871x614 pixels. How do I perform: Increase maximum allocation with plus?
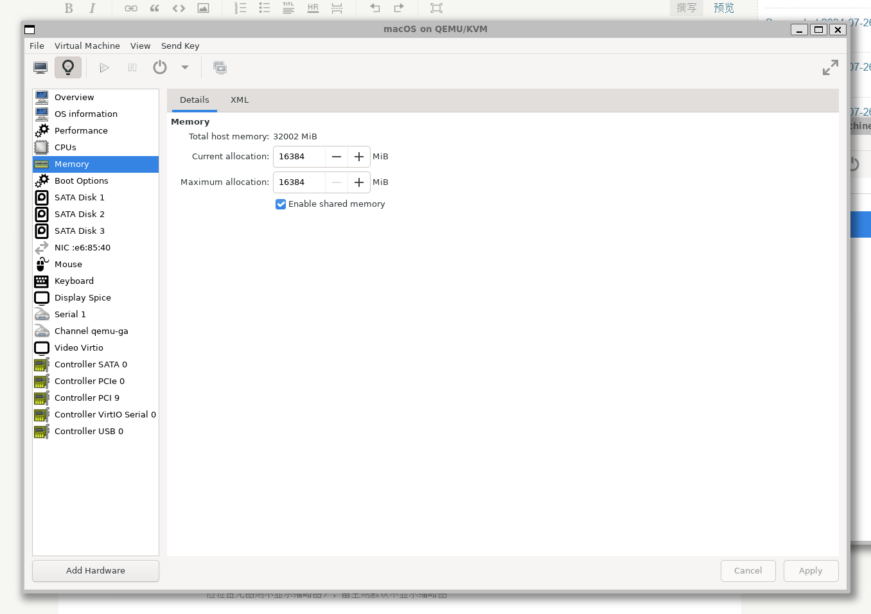click(x=359, y=182)
